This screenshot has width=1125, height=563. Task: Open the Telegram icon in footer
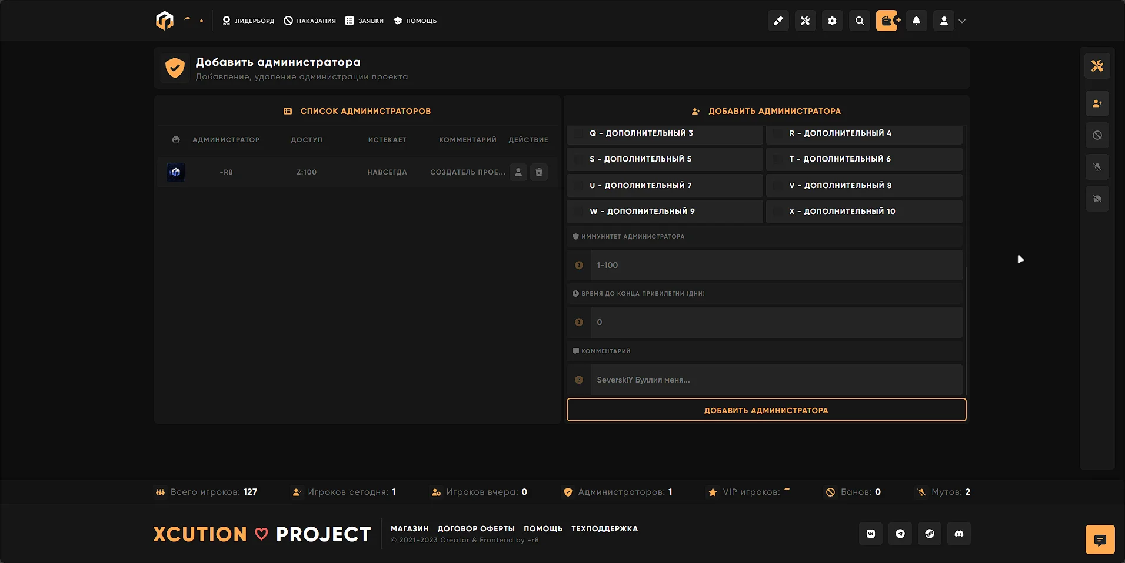(x=900, y=534)
